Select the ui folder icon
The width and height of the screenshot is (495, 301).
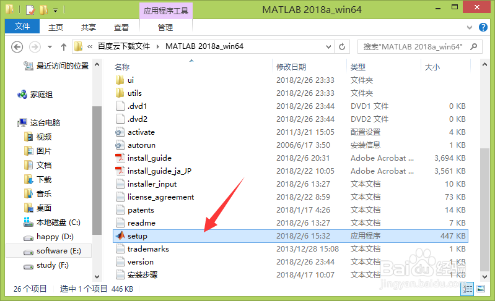(120, 80)
